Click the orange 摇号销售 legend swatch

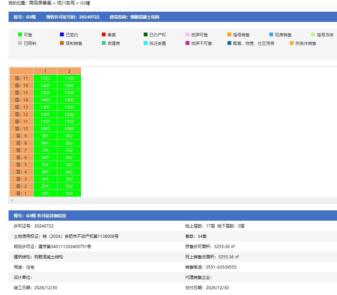[229, 35]
